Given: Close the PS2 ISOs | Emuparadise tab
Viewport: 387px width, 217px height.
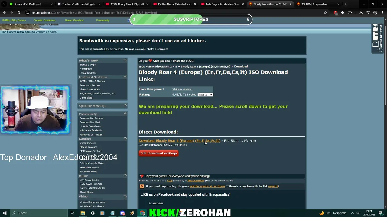Looking at the screenshot, I should 338,4.
